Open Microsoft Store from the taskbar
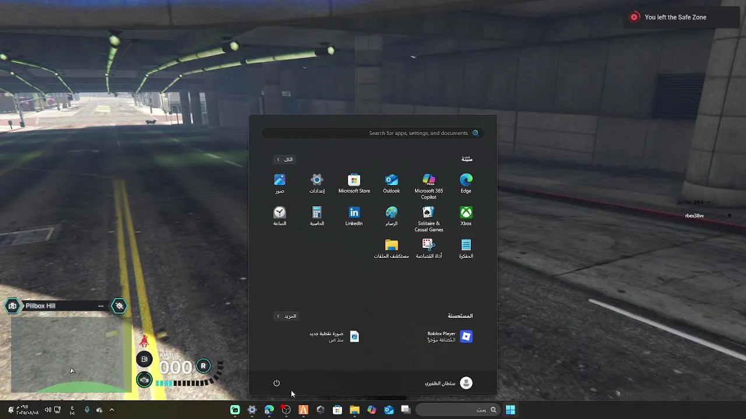This screenshot has width=746, height=419. pos(337,410)
